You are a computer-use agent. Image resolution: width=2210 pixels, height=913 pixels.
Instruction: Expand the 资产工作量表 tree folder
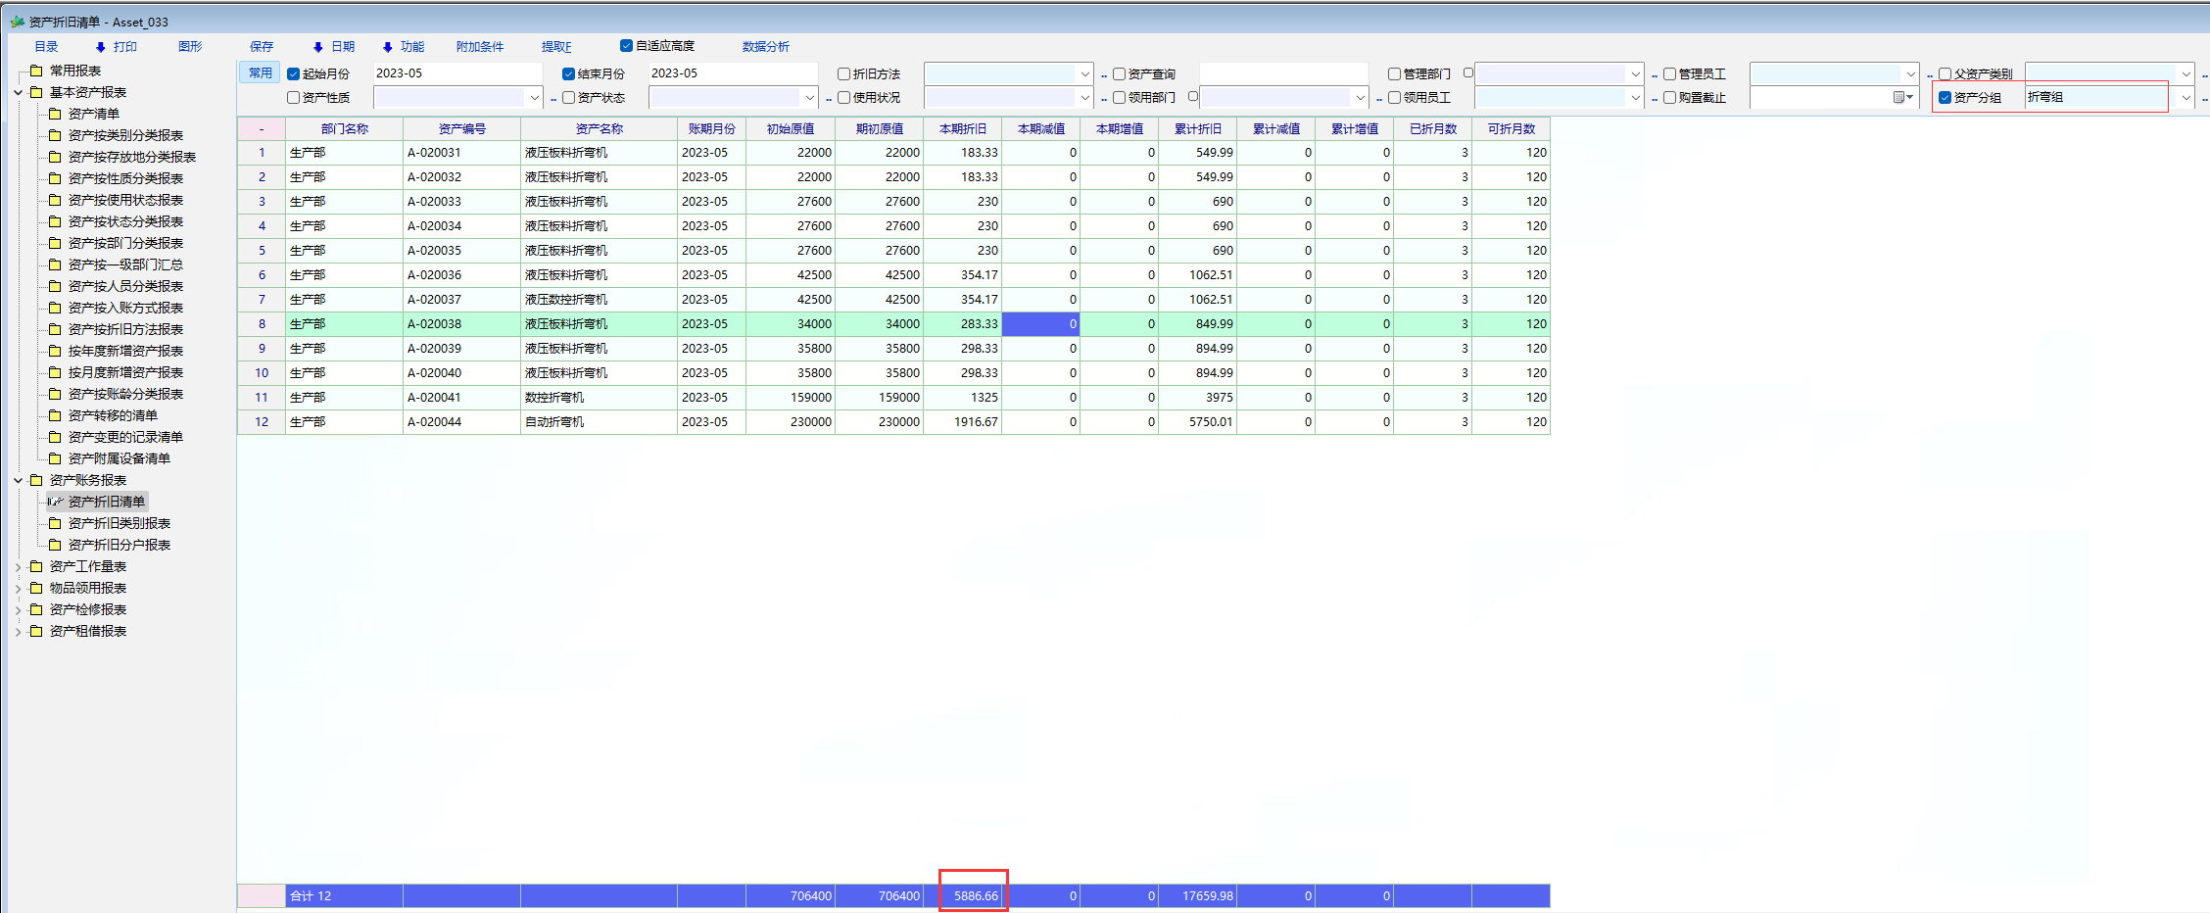tap(18, 566)
